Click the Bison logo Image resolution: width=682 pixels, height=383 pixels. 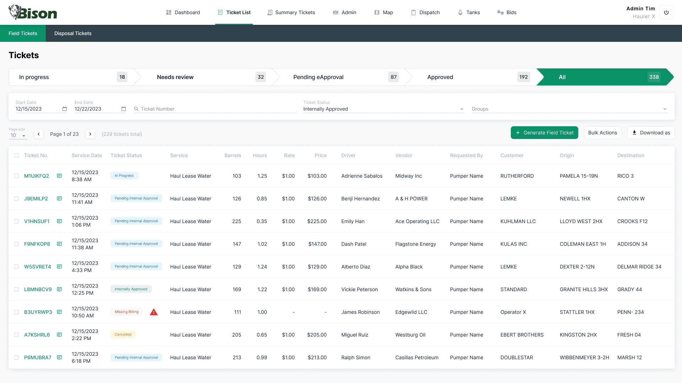[x=33, y=12]
